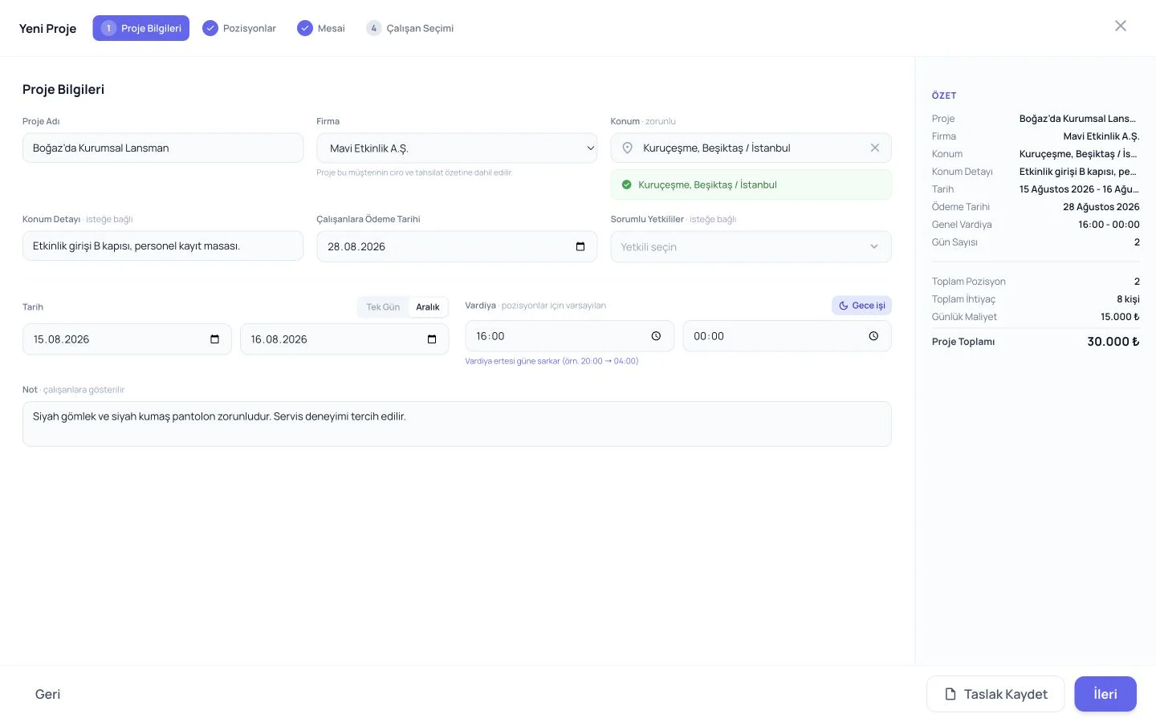The width and height of the screenshot is (1156, 722).
Task: Select Tek Gün date mode
Action: pos(383,307)
